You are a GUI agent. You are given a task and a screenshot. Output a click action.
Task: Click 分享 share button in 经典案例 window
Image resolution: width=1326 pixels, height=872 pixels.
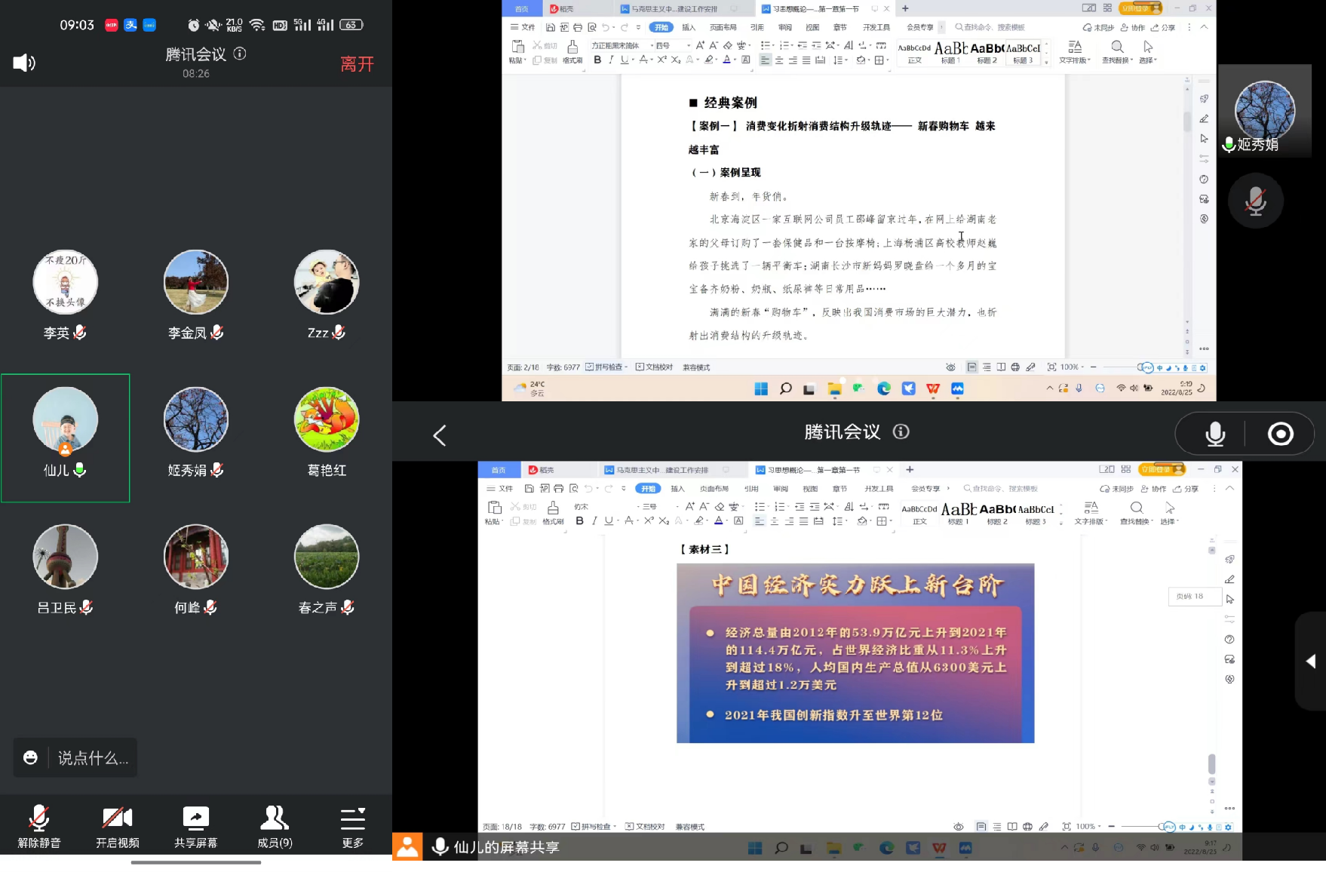click(x=1164, y=27)
